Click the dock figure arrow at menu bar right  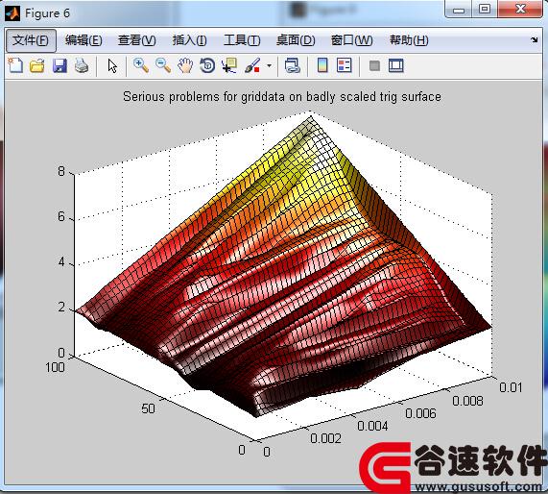pos(534,40)
